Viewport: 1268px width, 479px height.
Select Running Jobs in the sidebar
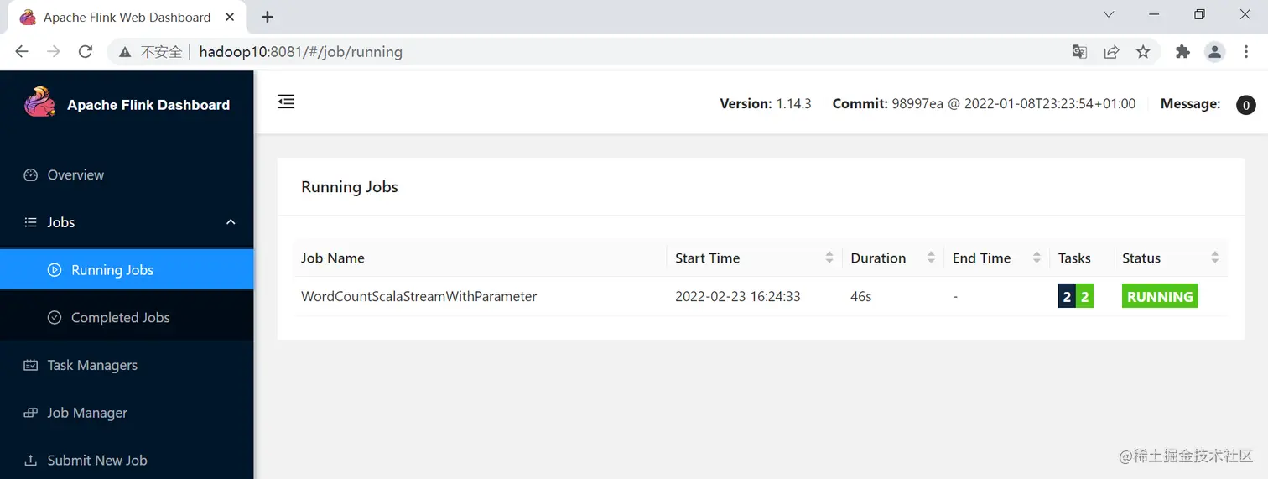click(127, 270)
